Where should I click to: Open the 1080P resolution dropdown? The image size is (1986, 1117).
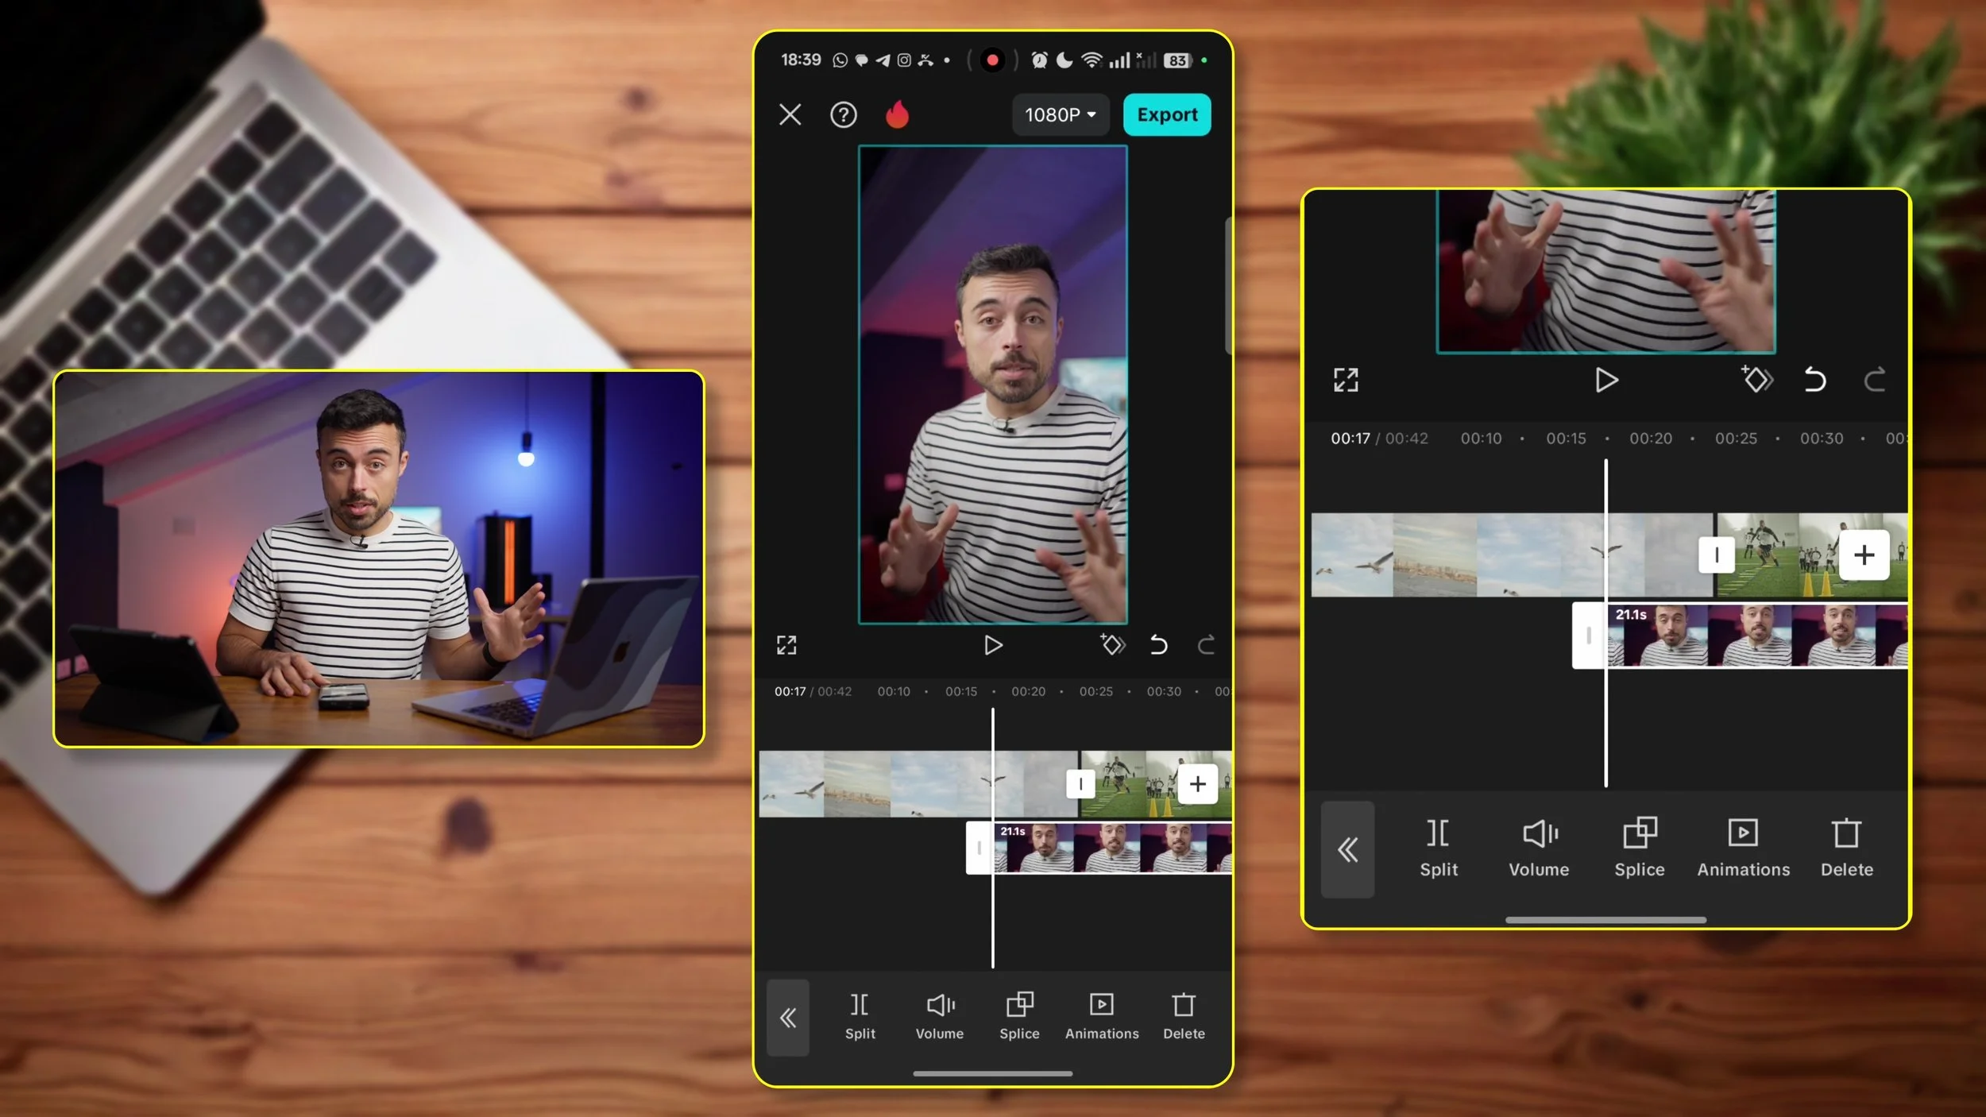click(x=1060, y=115)
